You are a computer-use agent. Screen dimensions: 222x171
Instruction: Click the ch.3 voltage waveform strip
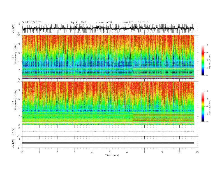[x=108, y=132]
